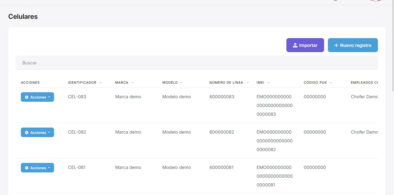Click the IMEI value ending 0000083
Screen dimensions: 394x195
pos(275,106)
